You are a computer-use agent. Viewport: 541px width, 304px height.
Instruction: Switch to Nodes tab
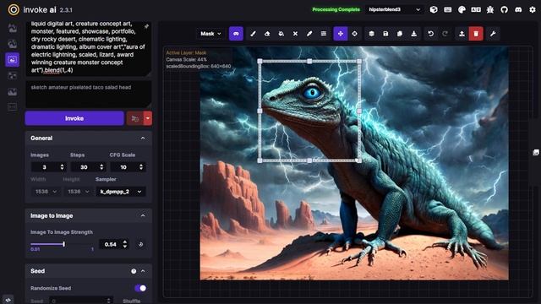click(13, 76)
